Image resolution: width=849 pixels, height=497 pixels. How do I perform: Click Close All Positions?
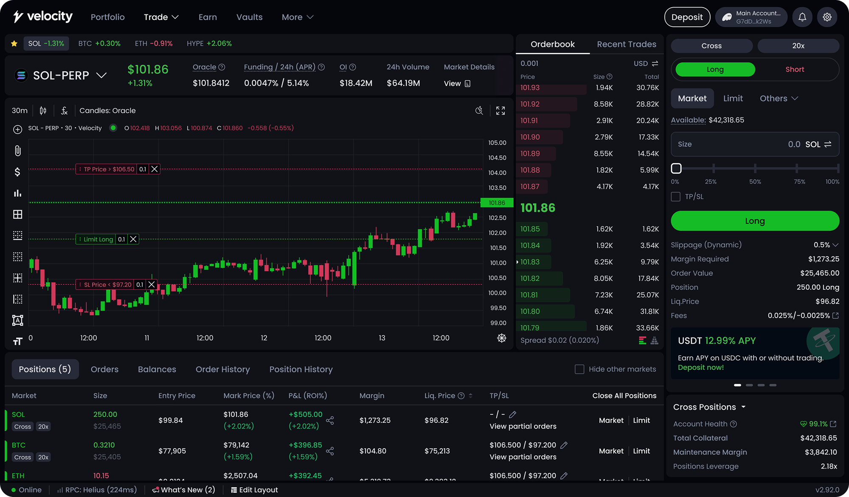click(624, 396)
